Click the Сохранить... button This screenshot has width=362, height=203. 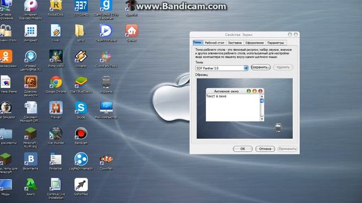260,68
